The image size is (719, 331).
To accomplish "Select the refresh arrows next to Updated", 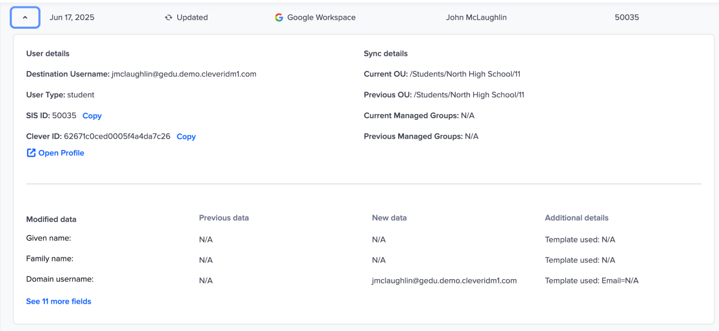I will pos(168,17).
